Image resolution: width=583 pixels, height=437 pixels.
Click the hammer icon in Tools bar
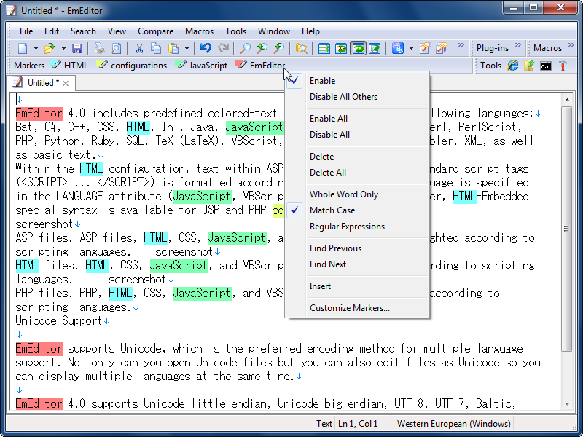(x=562, y=66)
